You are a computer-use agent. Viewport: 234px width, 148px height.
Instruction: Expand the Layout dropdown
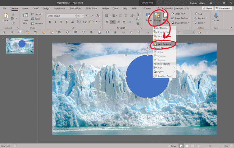click(x=38, y=14)
